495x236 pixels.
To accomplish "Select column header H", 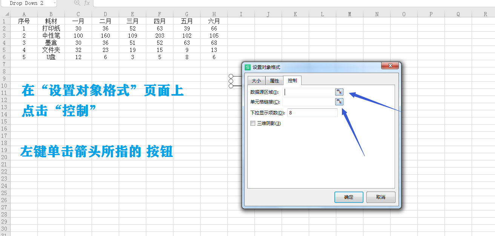I will click(x=214, y=14).
